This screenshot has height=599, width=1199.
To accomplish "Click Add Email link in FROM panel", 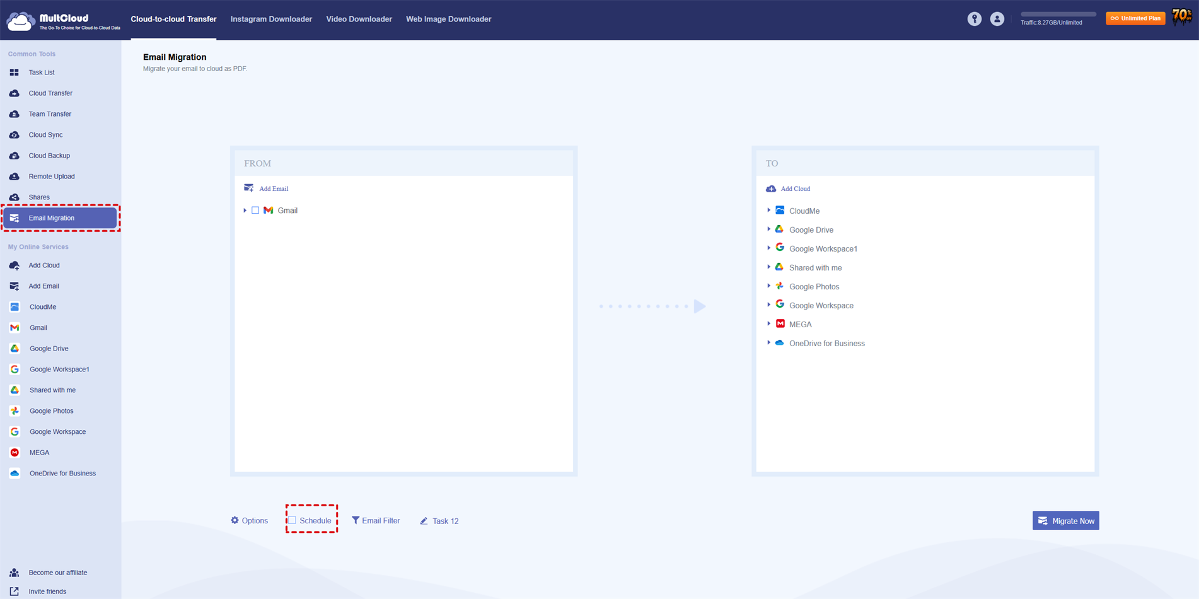I will [273, 189].
